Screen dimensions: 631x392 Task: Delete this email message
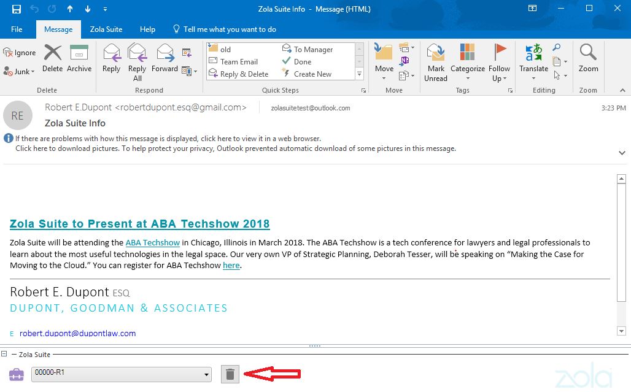(52, 59)
